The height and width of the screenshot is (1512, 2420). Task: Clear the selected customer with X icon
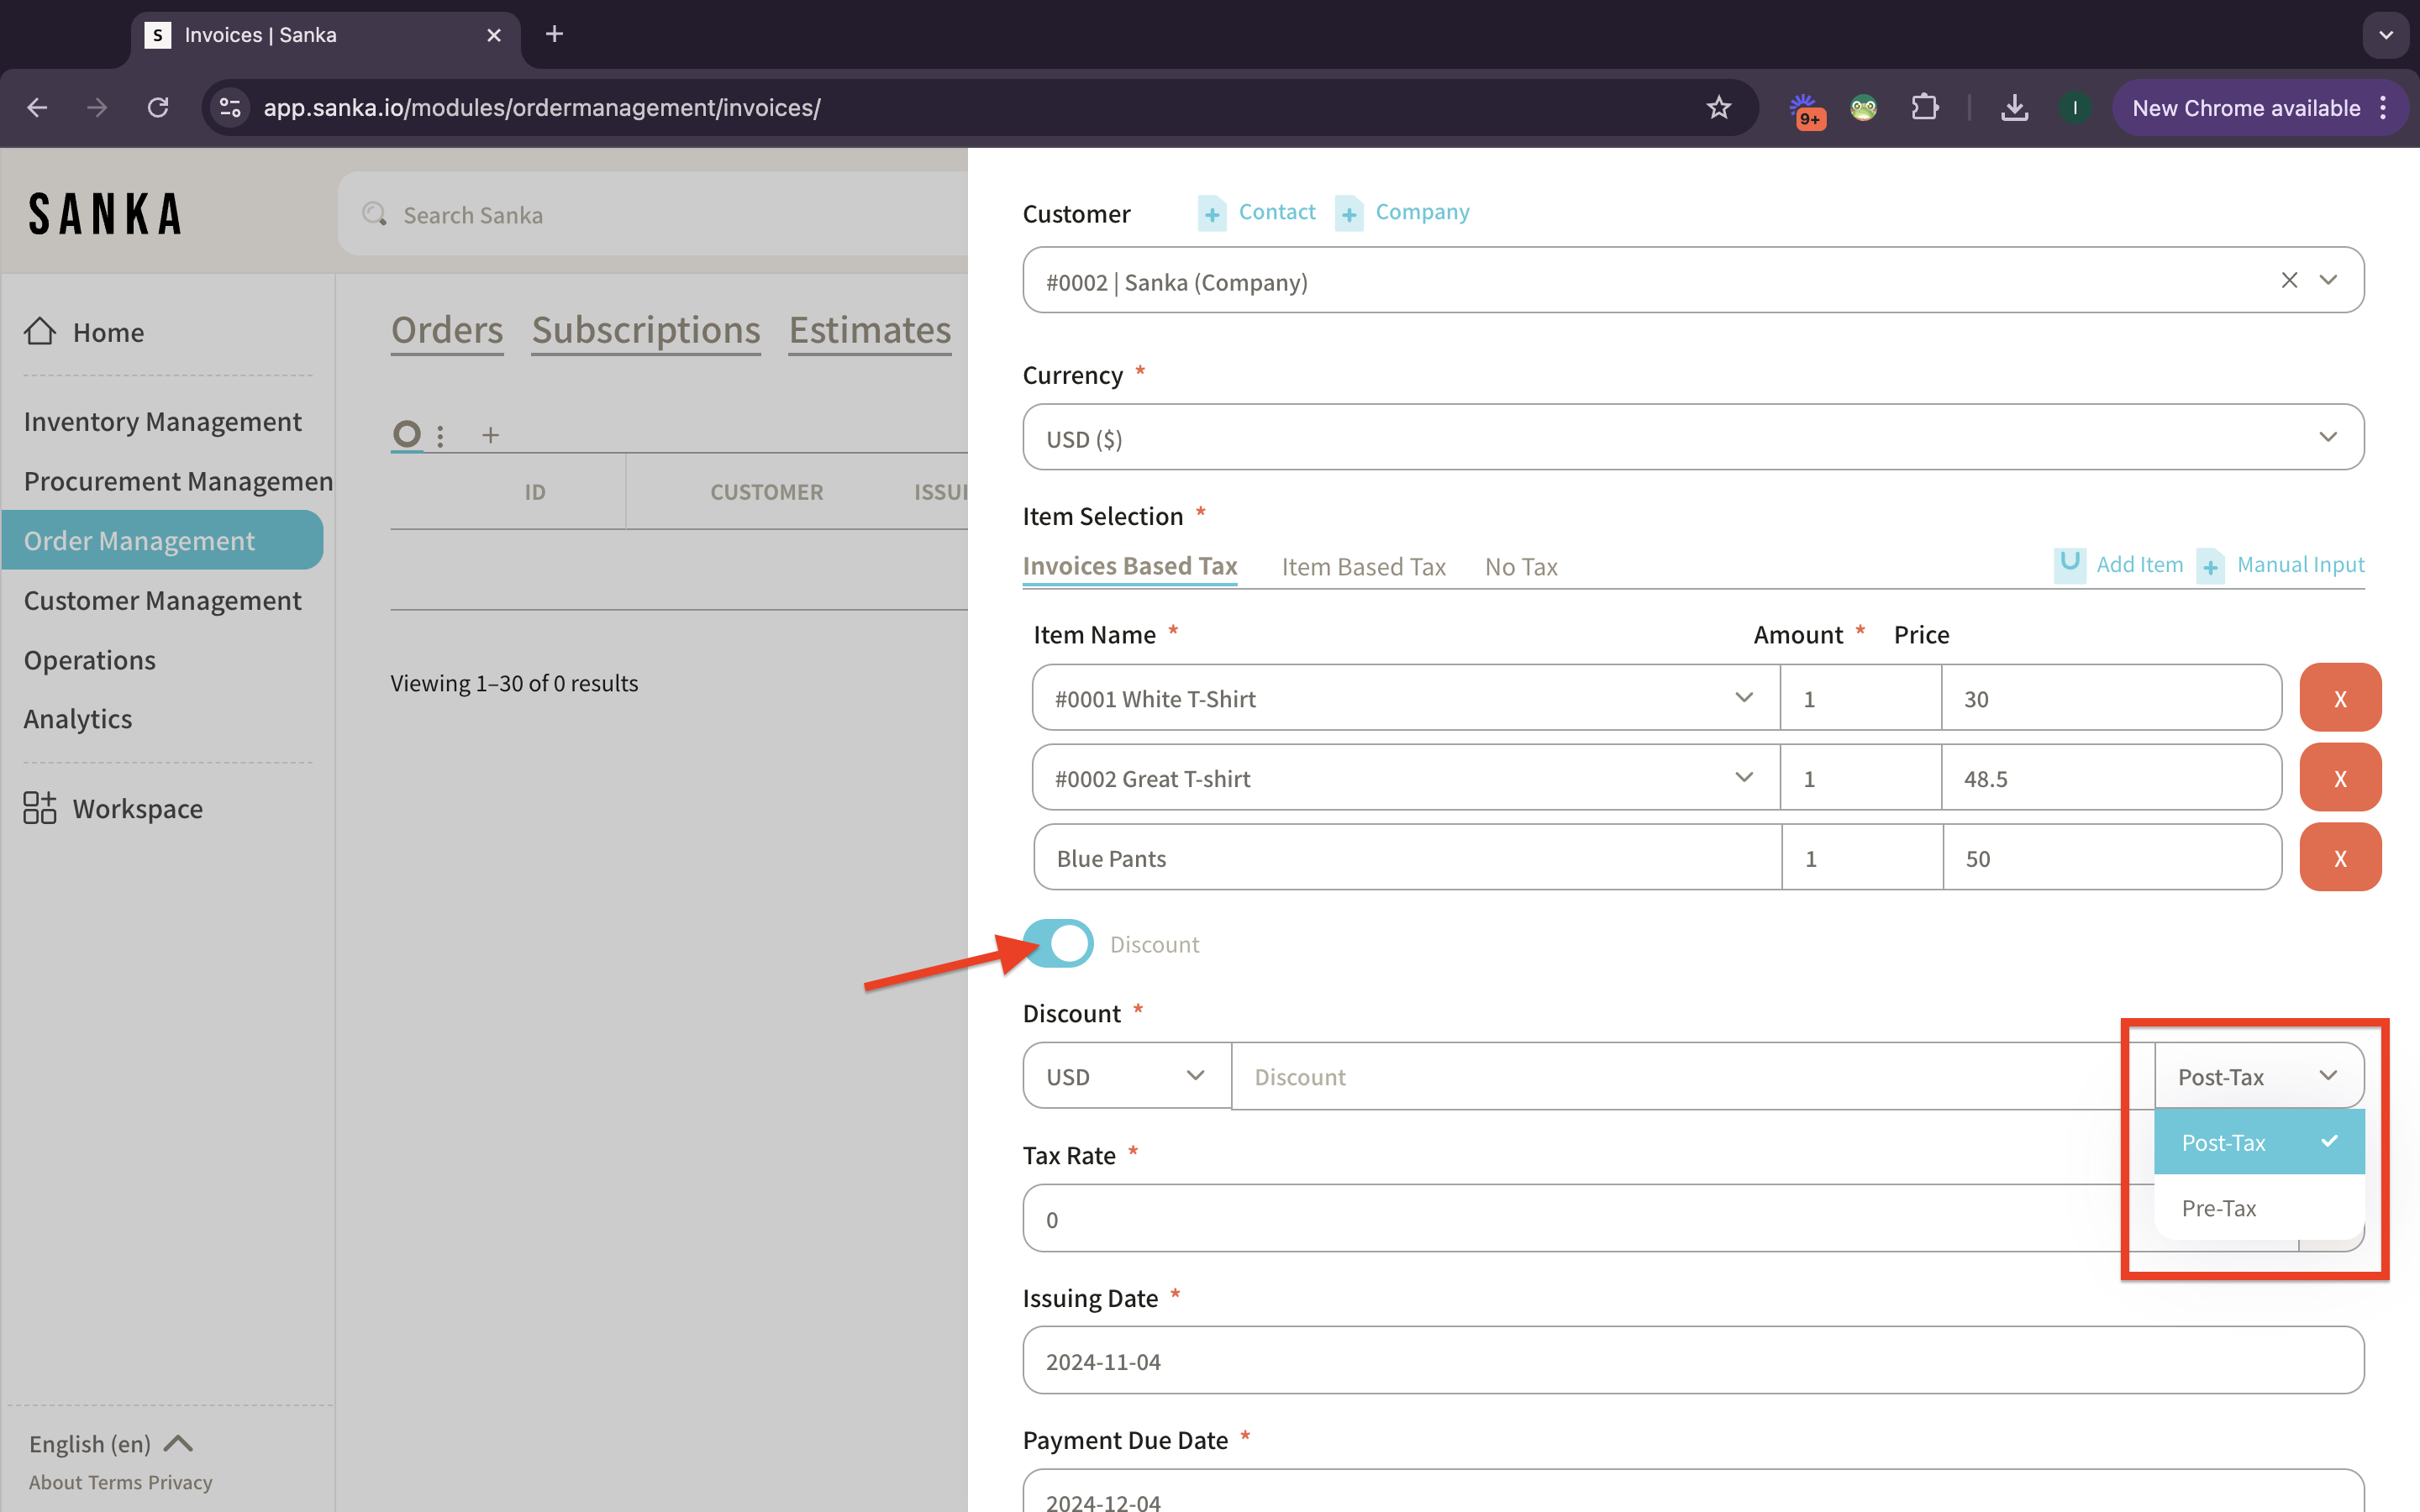tap(2289, 281)
